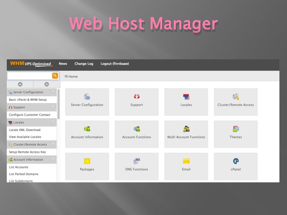This screenshot has height=215, width=287.
Task: Open View Available Locales link
Action: tap(25, 137)
